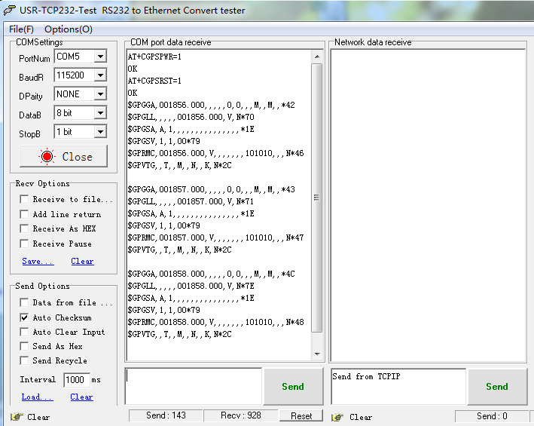This screenshot has height=426, width=534.
Task: Click Send button for network data
Action: pyautogui.click(x=497, y=387)
